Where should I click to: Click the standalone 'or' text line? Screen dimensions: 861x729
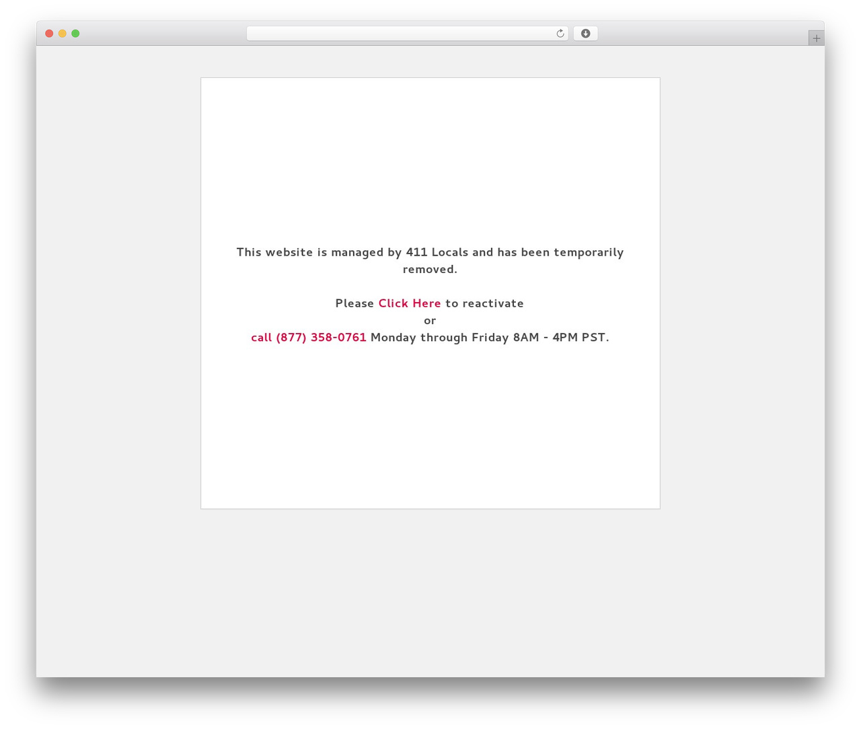(x=430, y=321)
